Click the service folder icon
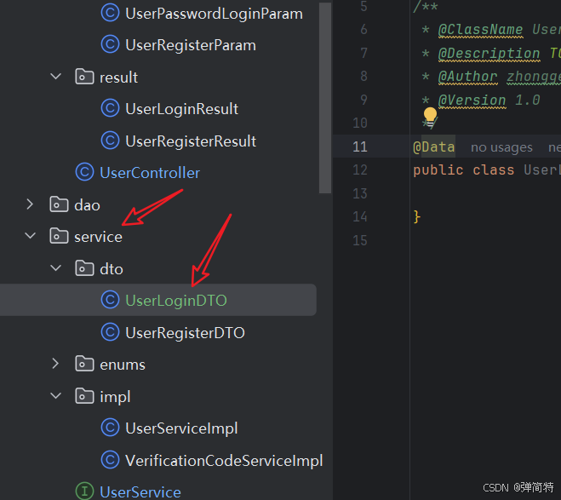The image size is (561, 500). tap(59, 236)
